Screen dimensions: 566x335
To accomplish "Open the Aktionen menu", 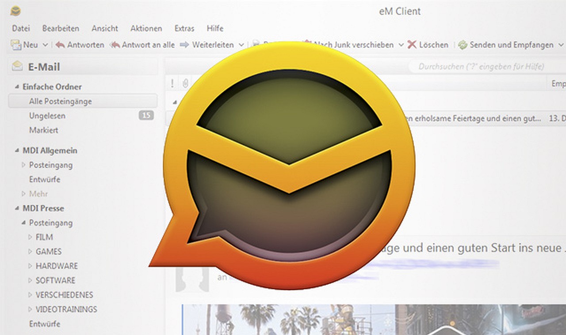I will (x=146, y=28).
